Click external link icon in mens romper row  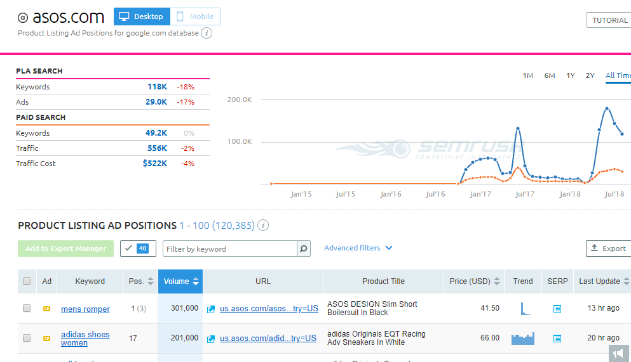pos(211,309)
